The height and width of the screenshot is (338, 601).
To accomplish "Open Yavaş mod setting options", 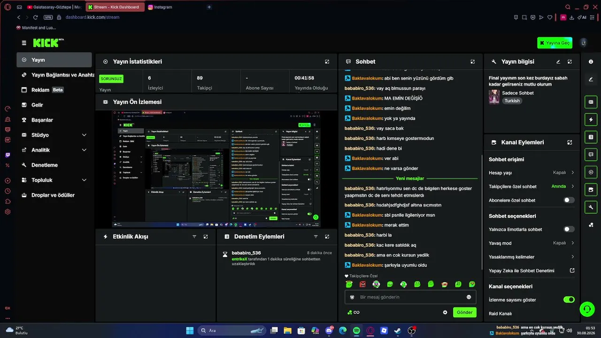I will click(x=532, y=243).
